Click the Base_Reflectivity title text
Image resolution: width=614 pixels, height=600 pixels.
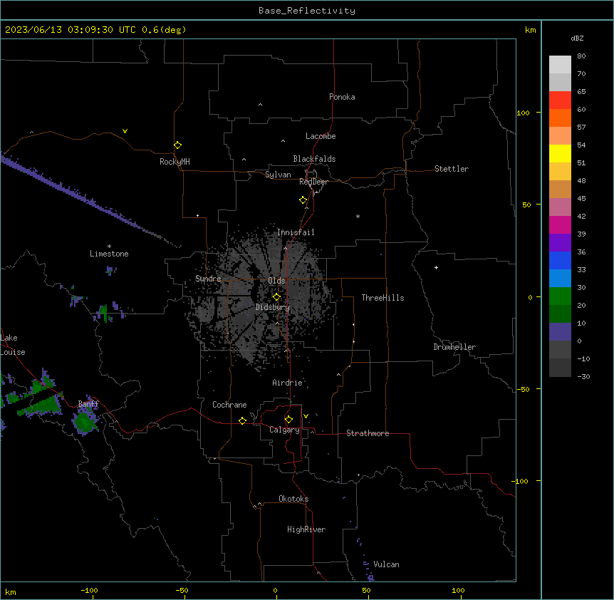point(307,11)
